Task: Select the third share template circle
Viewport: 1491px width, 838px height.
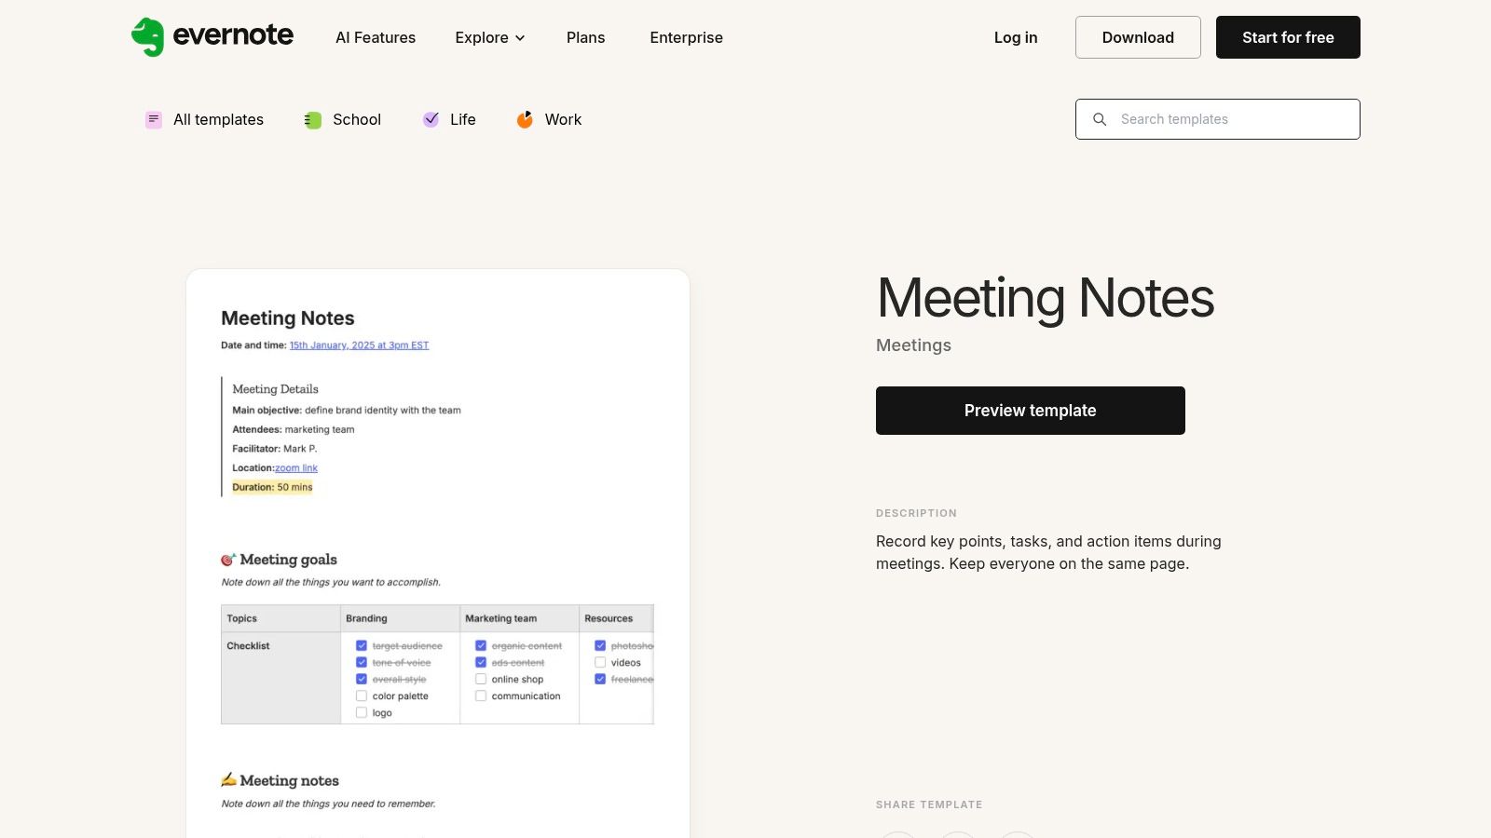Action: pos(1016,836)
